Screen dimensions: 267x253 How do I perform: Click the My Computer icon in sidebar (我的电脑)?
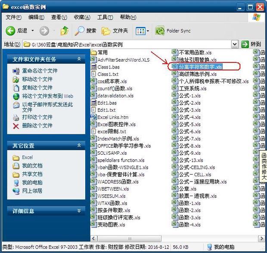point(16,183)
